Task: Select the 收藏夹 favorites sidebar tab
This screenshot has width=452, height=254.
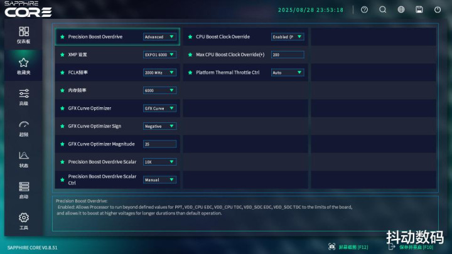Action: (x=24, y=66)
